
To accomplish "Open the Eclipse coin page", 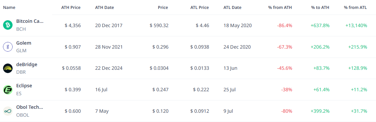I will (x=24, y=86).
